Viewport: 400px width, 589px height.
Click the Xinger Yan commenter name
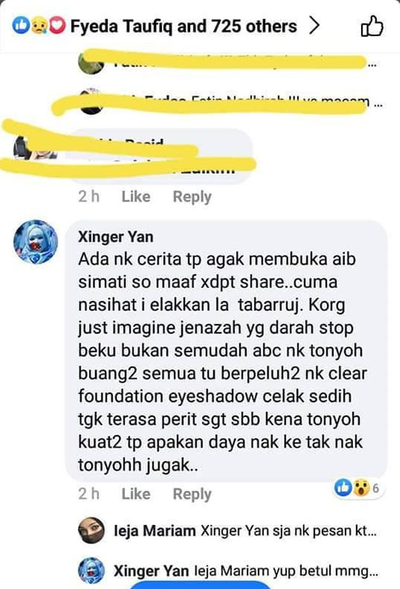[116, 236]
